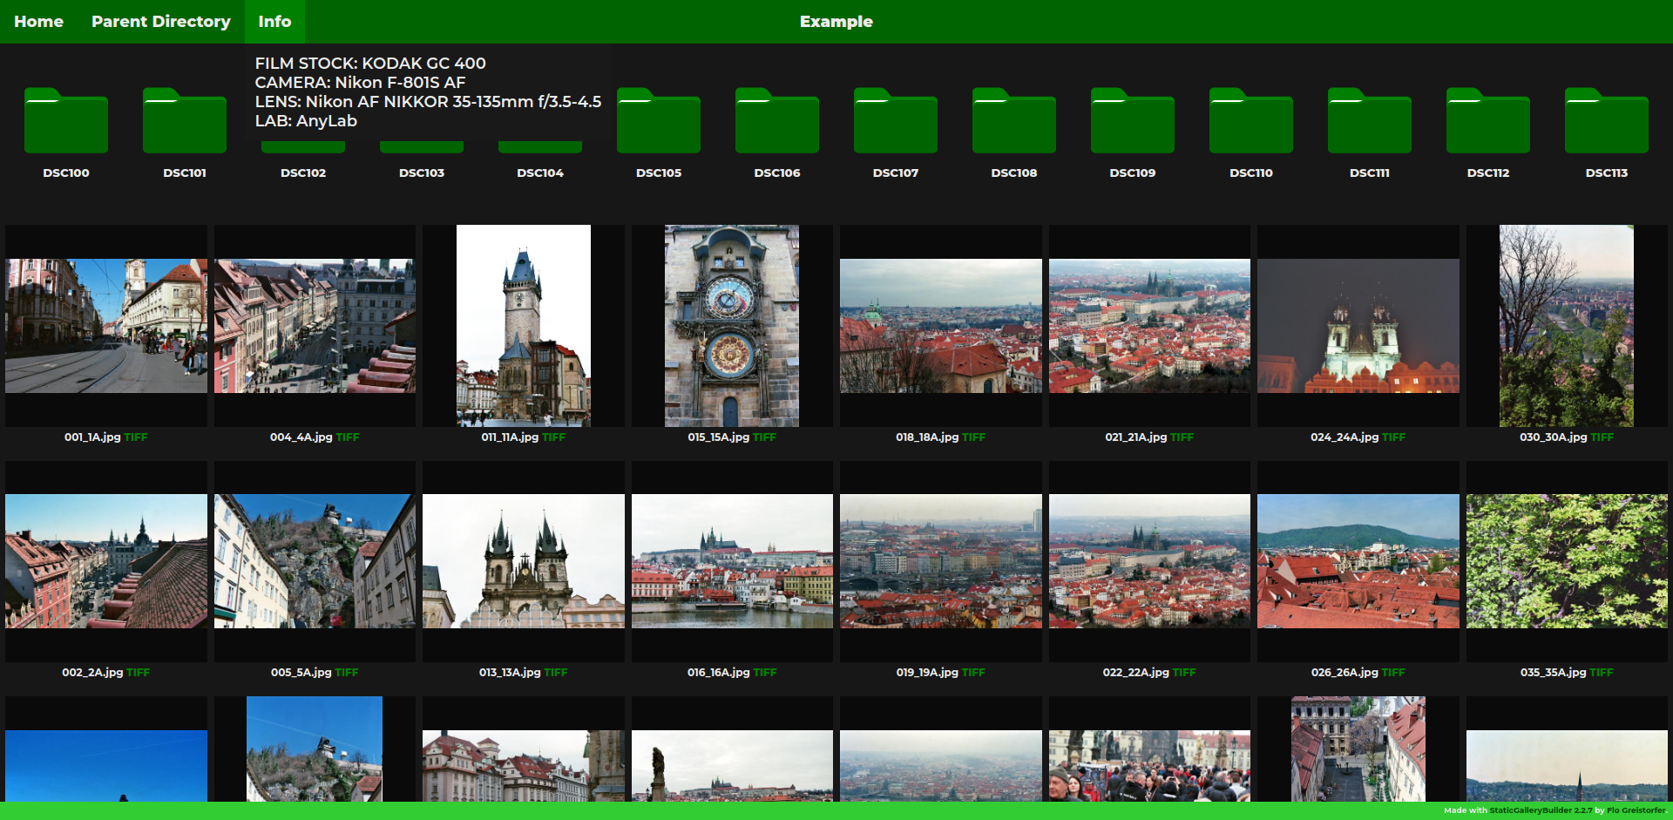Open the green leaves photo 035_35A.jpg

pyautogui.click(x=1566, y=561)
